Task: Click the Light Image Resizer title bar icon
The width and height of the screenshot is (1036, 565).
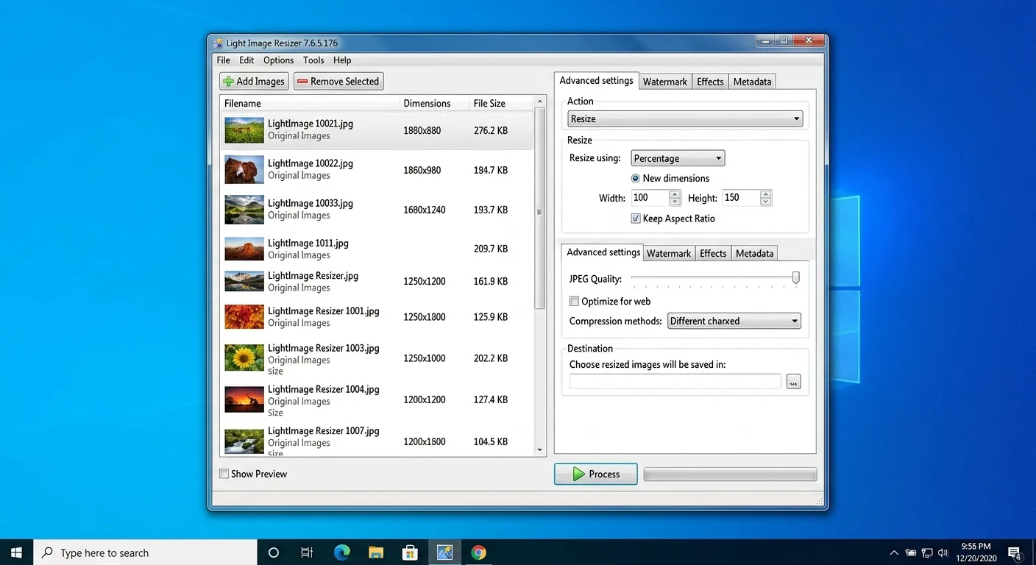Action: click(x=218, y=43)
